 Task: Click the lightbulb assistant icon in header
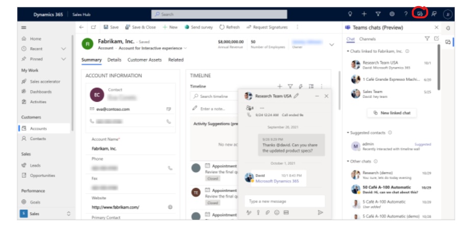(x=350, y=14)
